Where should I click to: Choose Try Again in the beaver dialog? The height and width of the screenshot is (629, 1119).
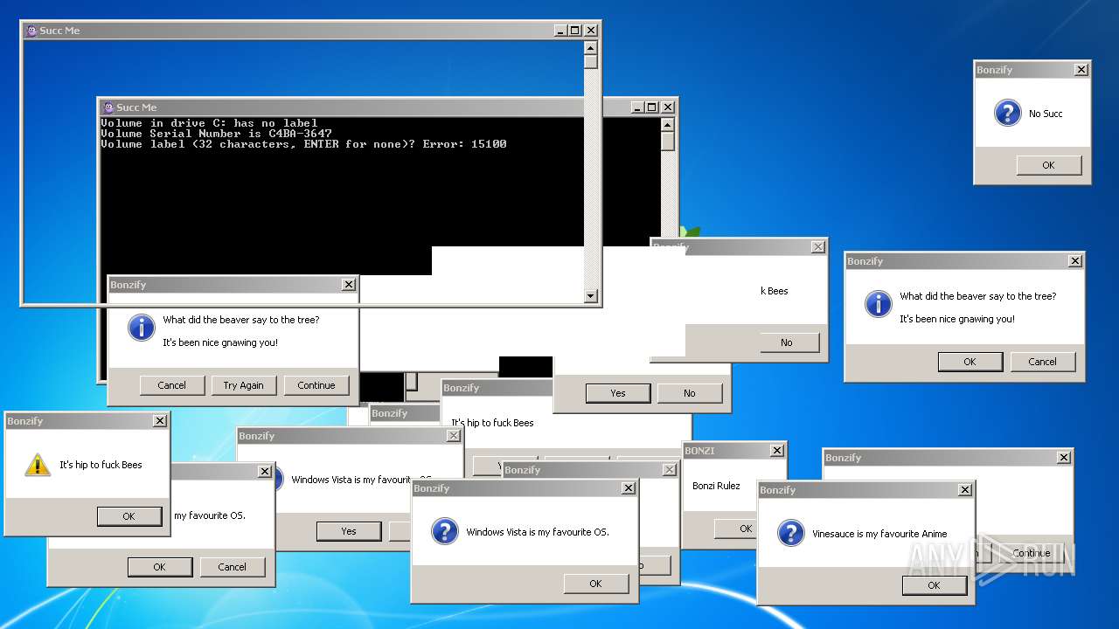(243, 385)
